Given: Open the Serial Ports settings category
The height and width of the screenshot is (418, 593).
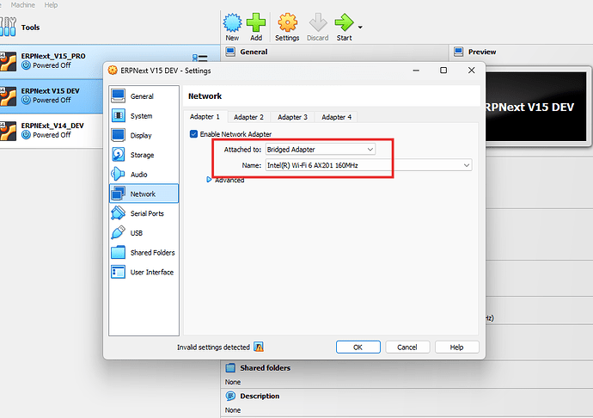Looking at the screenshot, I should (x=144, y=213).
